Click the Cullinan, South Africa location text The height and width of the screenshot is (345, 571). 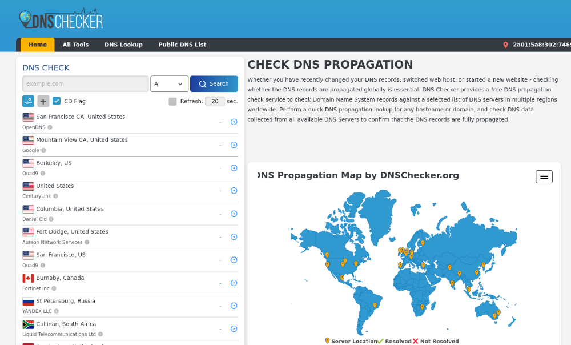[66, 324]
